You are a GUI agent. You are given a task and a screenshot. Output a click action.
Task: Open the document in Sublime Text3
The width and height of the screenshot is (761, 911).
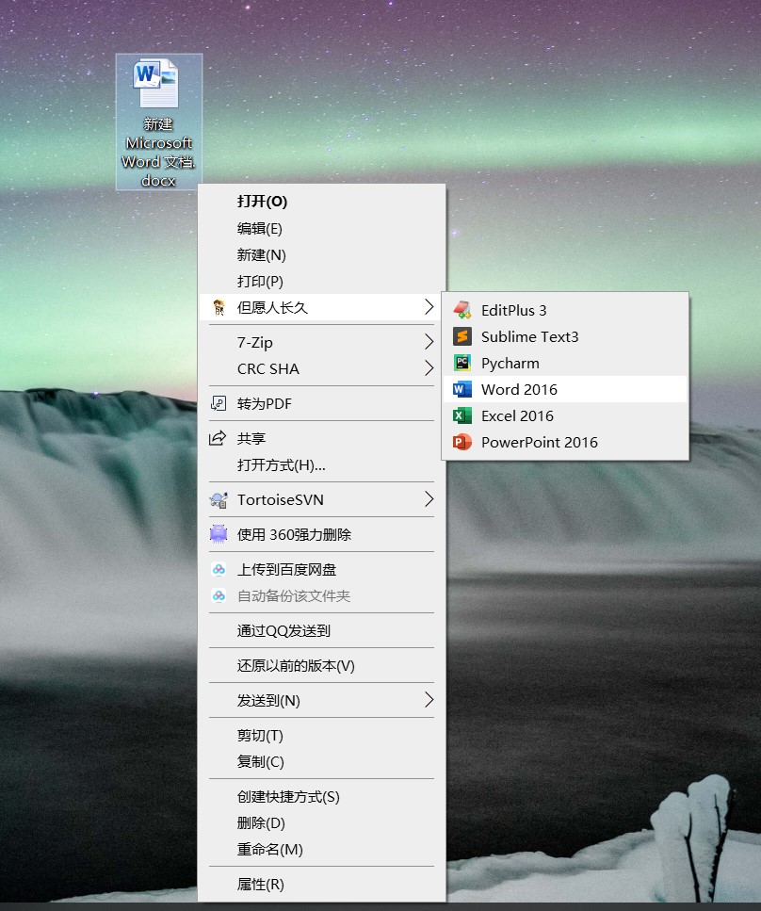pos(530,336)
